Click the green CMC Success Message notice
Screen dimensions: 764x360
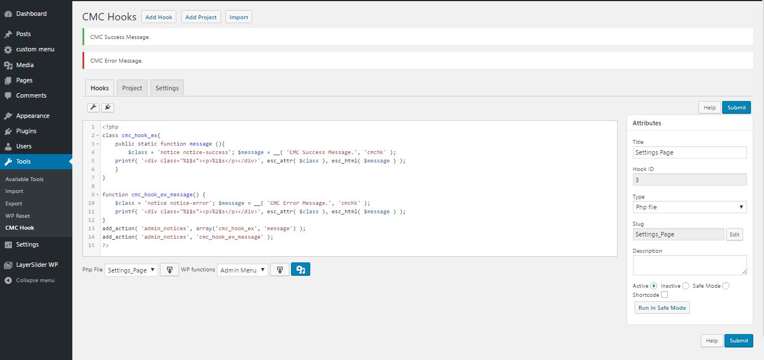pyautogui.click(x=418, y=37)
